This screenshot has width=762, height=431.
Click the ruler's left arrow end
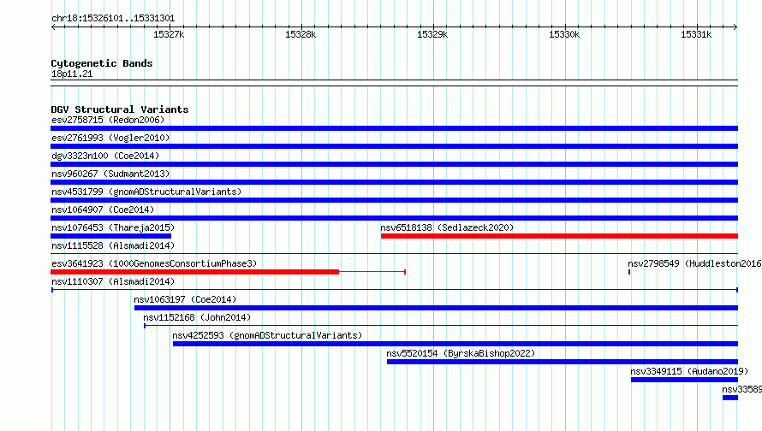click(53, 27)
